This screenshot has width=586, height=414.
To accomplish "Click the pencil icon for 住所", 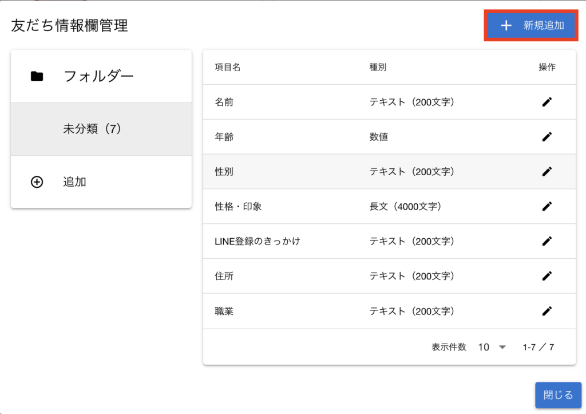I will (547, 276).
